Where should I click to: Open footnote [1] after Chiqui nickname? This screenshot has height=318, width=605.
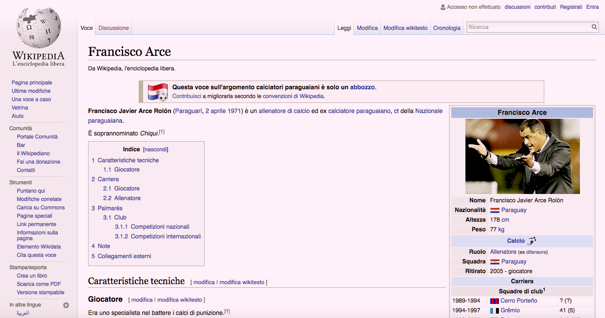[162, 132]
